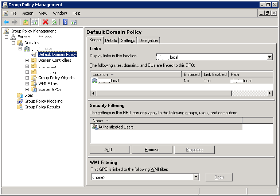Sort by Name column in Security Filtering
The width and height of the screenshot is (280, 196).
coord(166,121)
